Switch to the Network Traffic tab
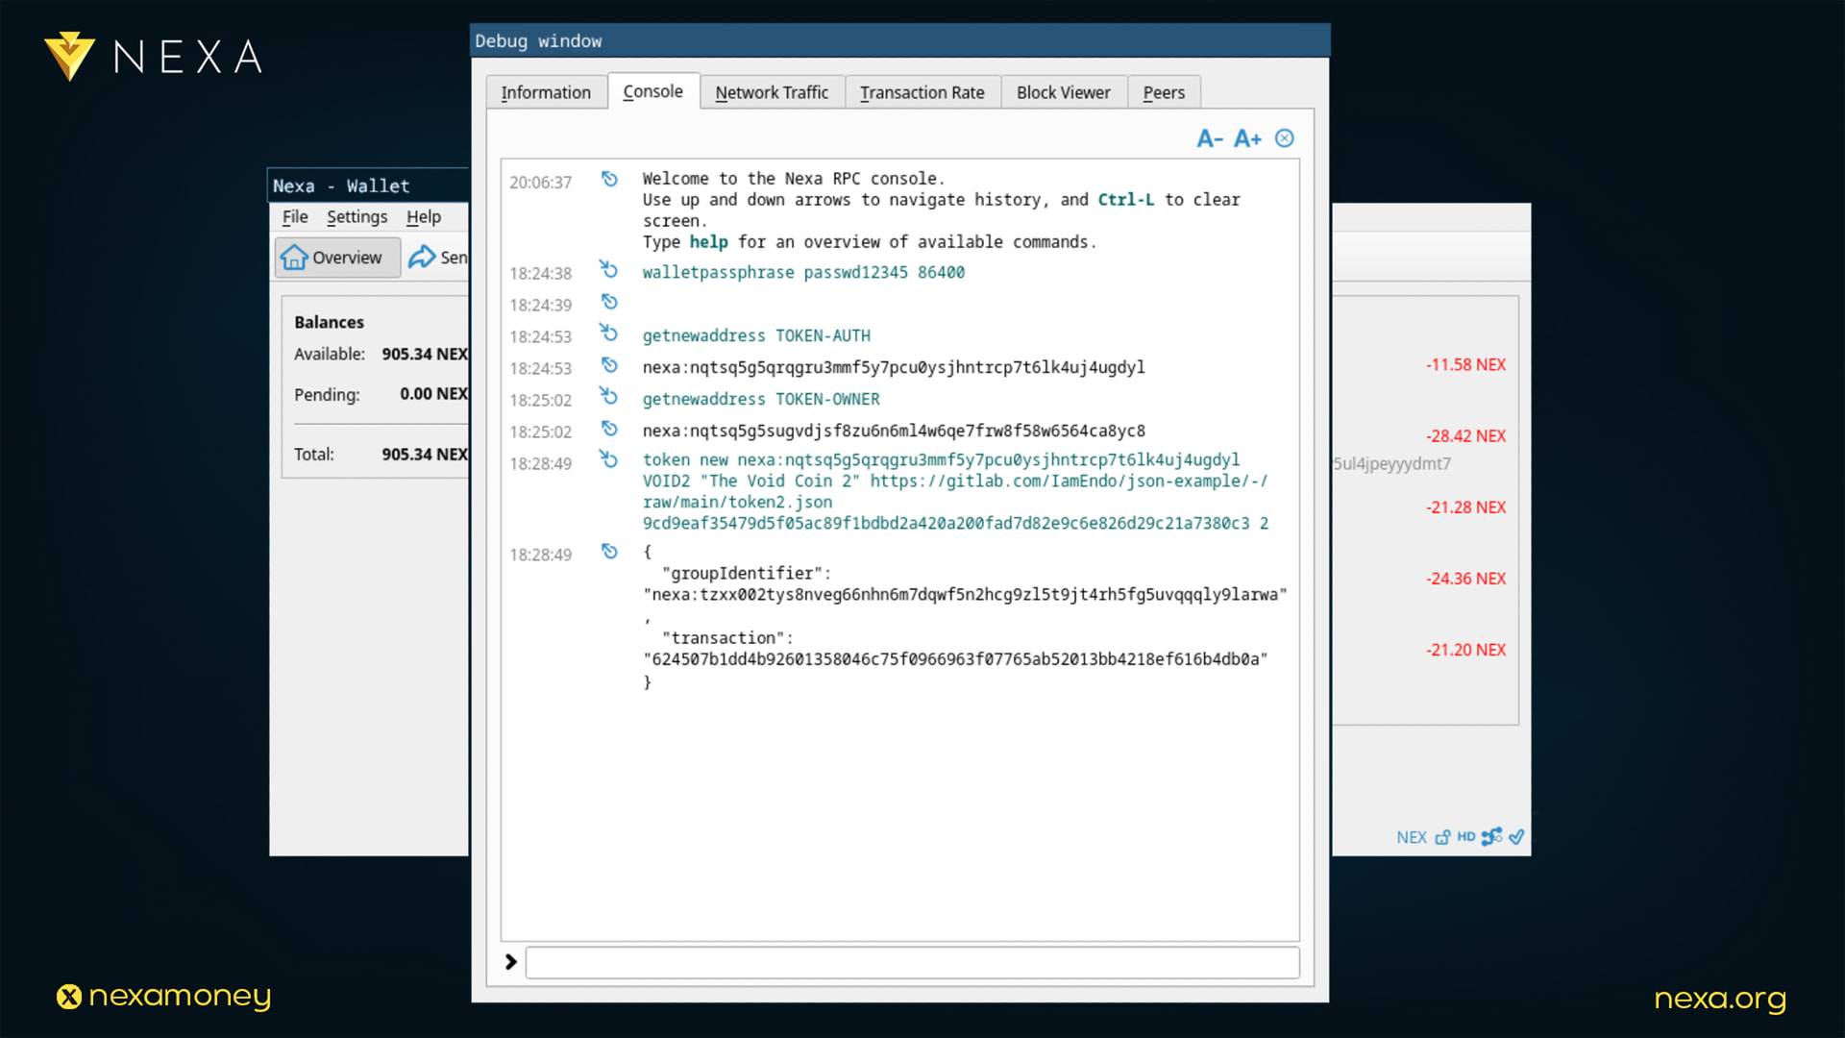The width and height of the screenshot is (1845, 1038). (772, 92)
